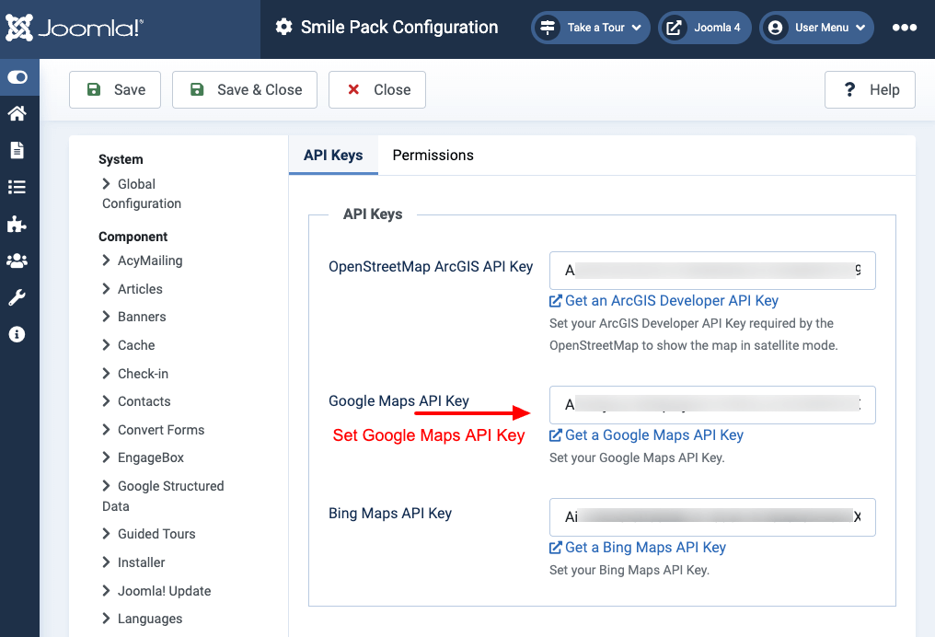Click the Smile Pack Configuration page title
The image size is (935, 637).
[x=398, y=27]
